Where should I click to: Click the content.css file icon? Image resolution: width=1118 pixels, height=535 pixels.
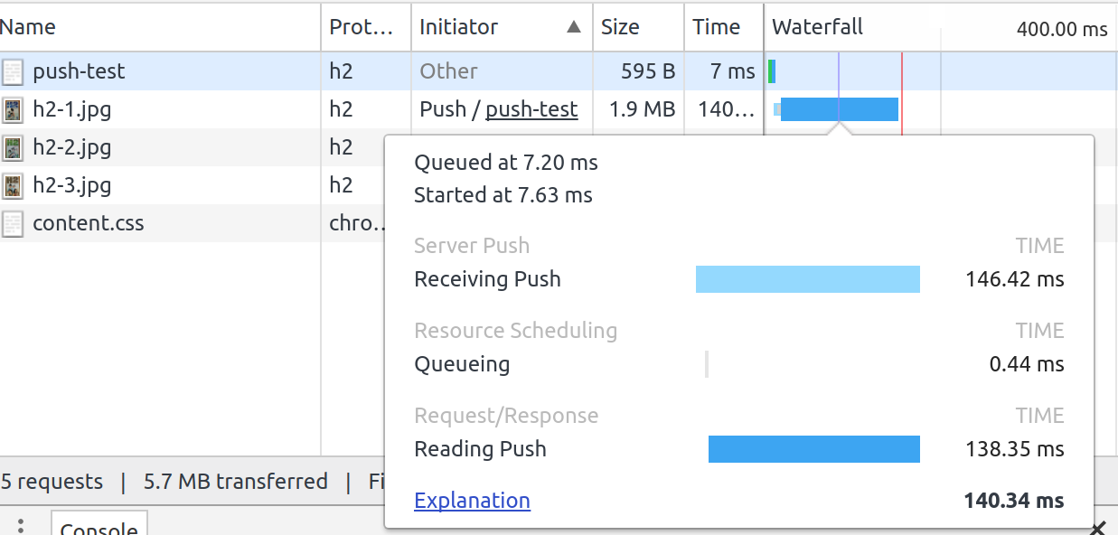click(x=13, y=224)
